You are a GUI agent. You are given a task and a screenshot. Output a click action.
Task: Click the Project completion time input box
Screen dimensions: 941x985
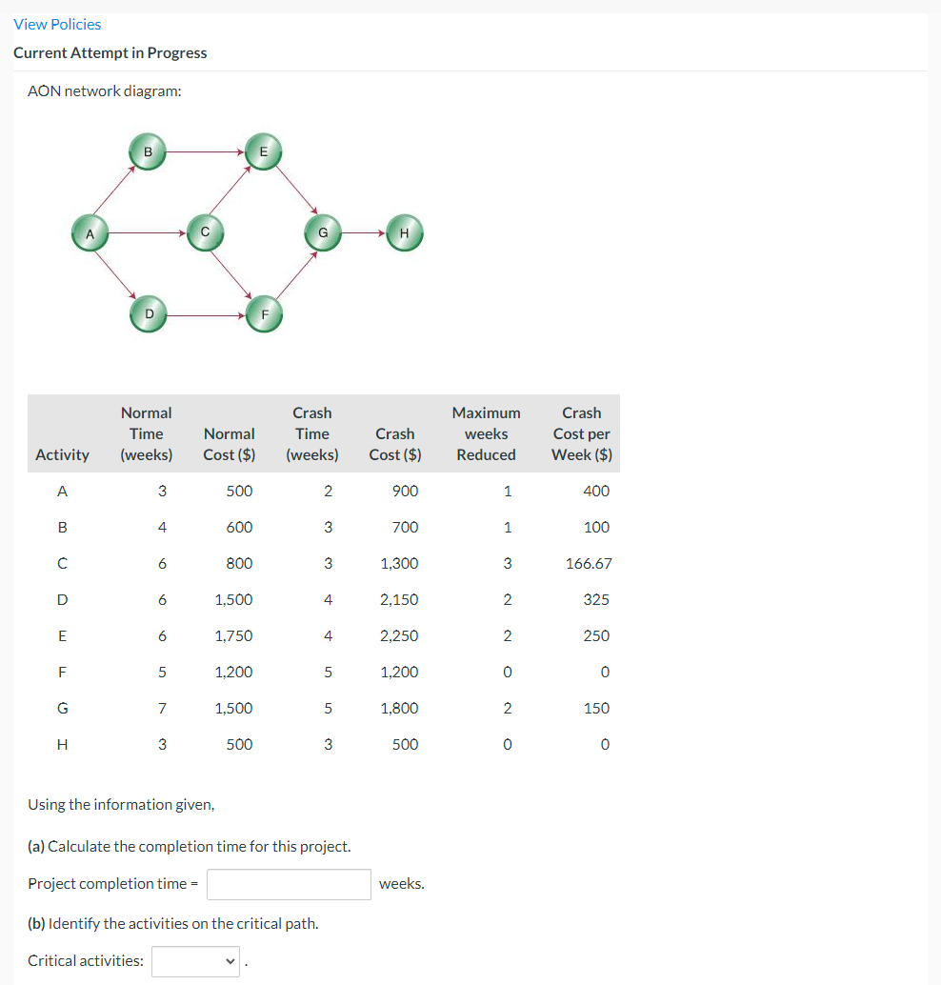[x=288, y=883]
